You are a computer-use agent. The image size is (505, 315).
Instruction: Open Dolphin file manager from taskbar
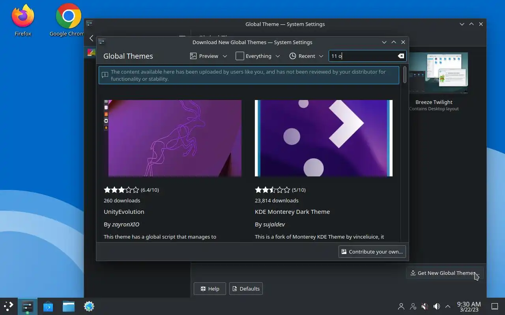coord(69,306)
